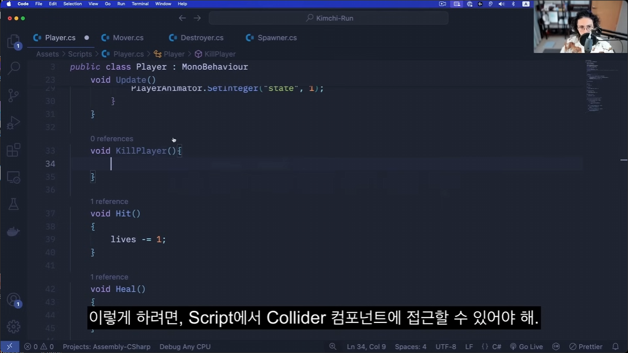Image resolution: width=628 pixels, height=353 pixels.
Task: Open the Search view in activity bar
Action: 14,68
